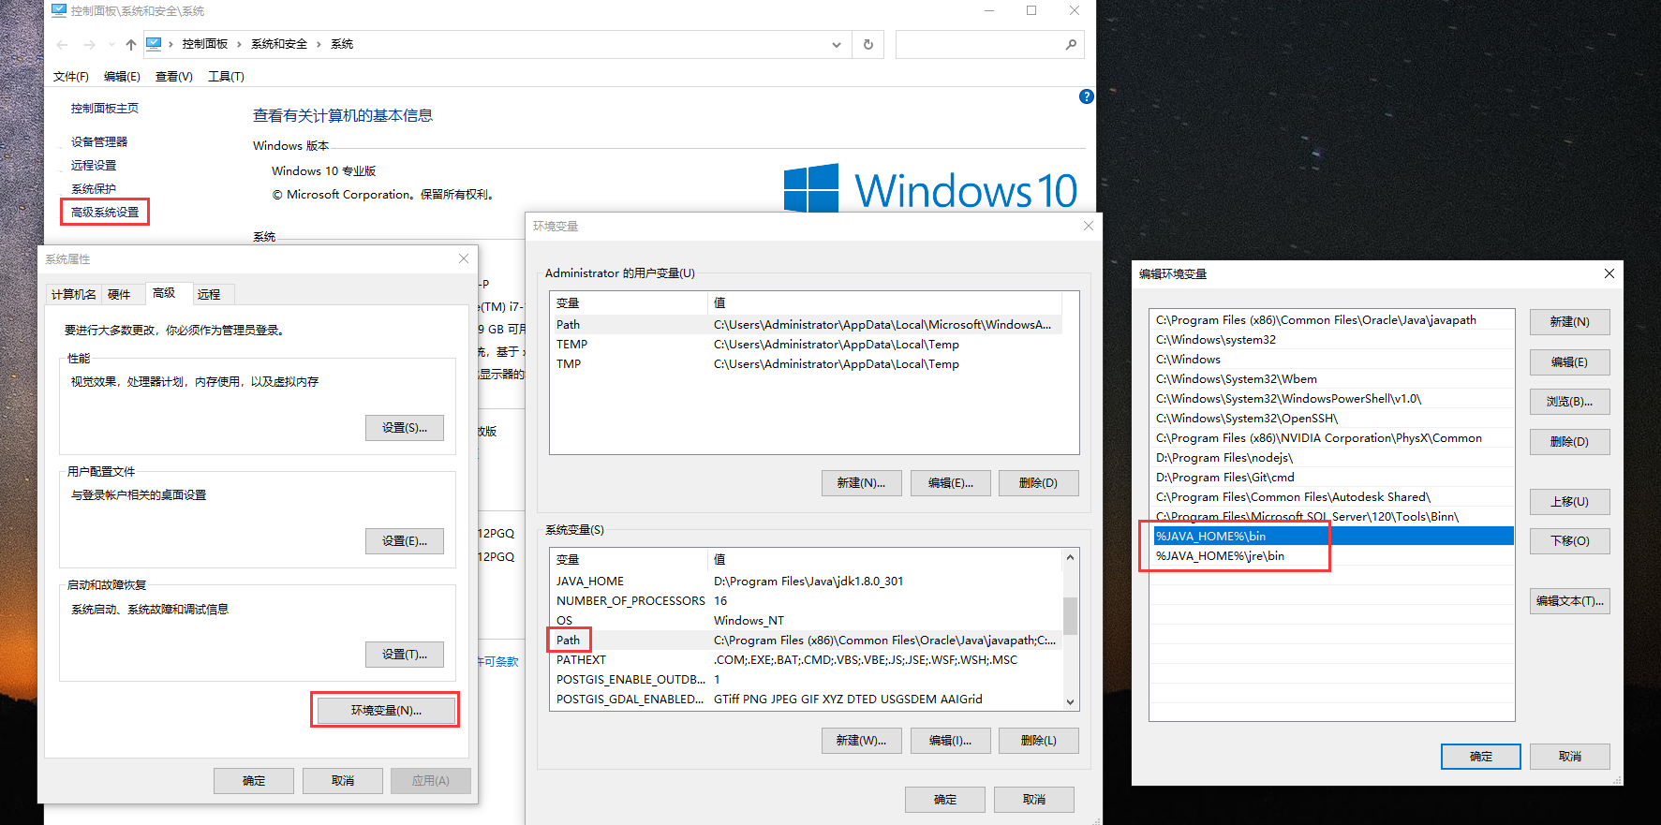This screenshot has height=825, width=1661.
Task: Click 取消 in System Properties dialog
Action: click(343, 781)
